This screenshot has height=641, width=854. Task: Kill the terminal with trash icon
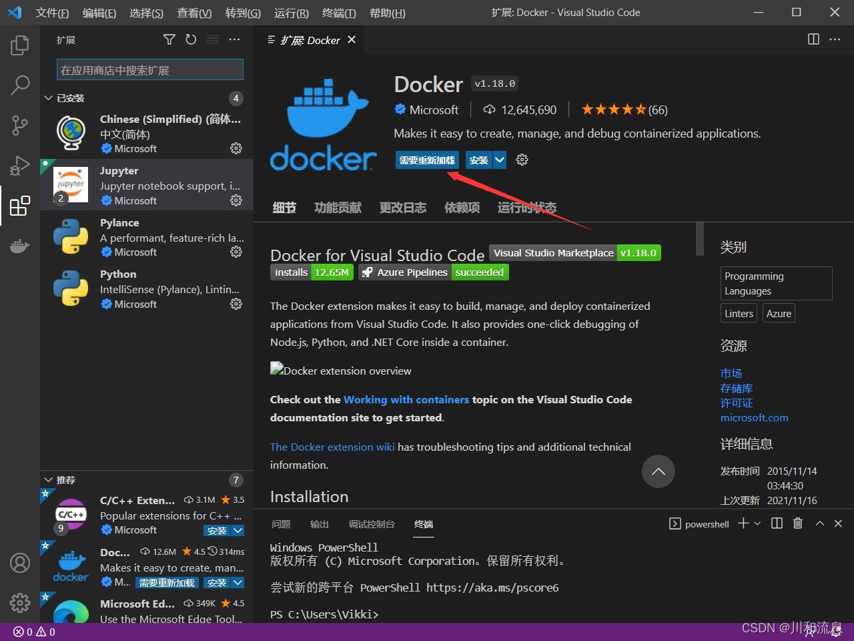pos(798,523)
